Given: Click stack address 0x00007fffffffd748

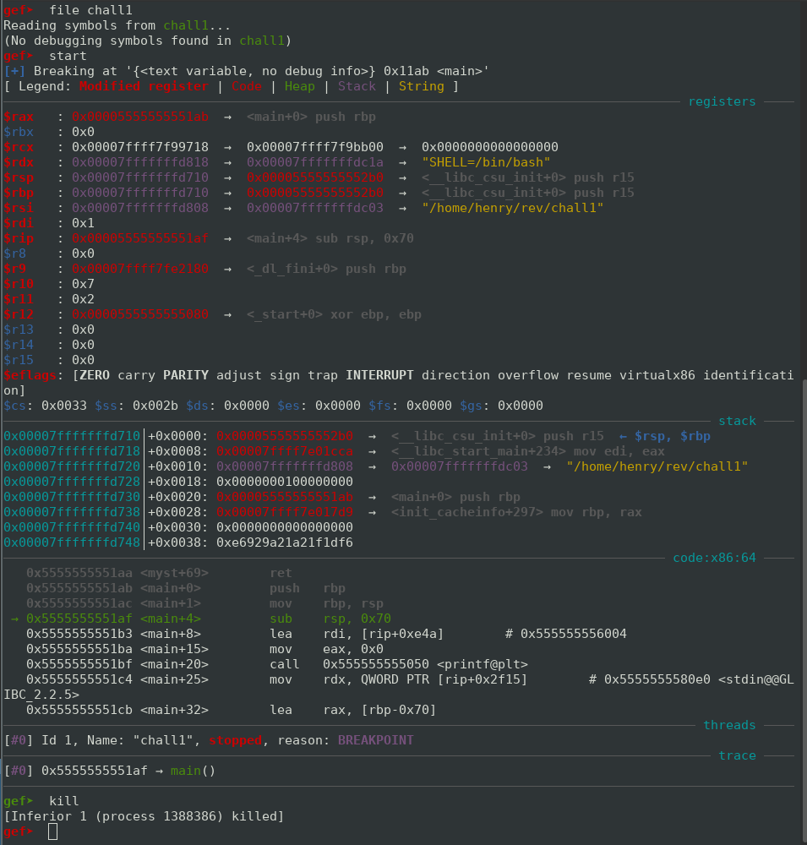Looking at the screenshot, I should click(72, 542).
